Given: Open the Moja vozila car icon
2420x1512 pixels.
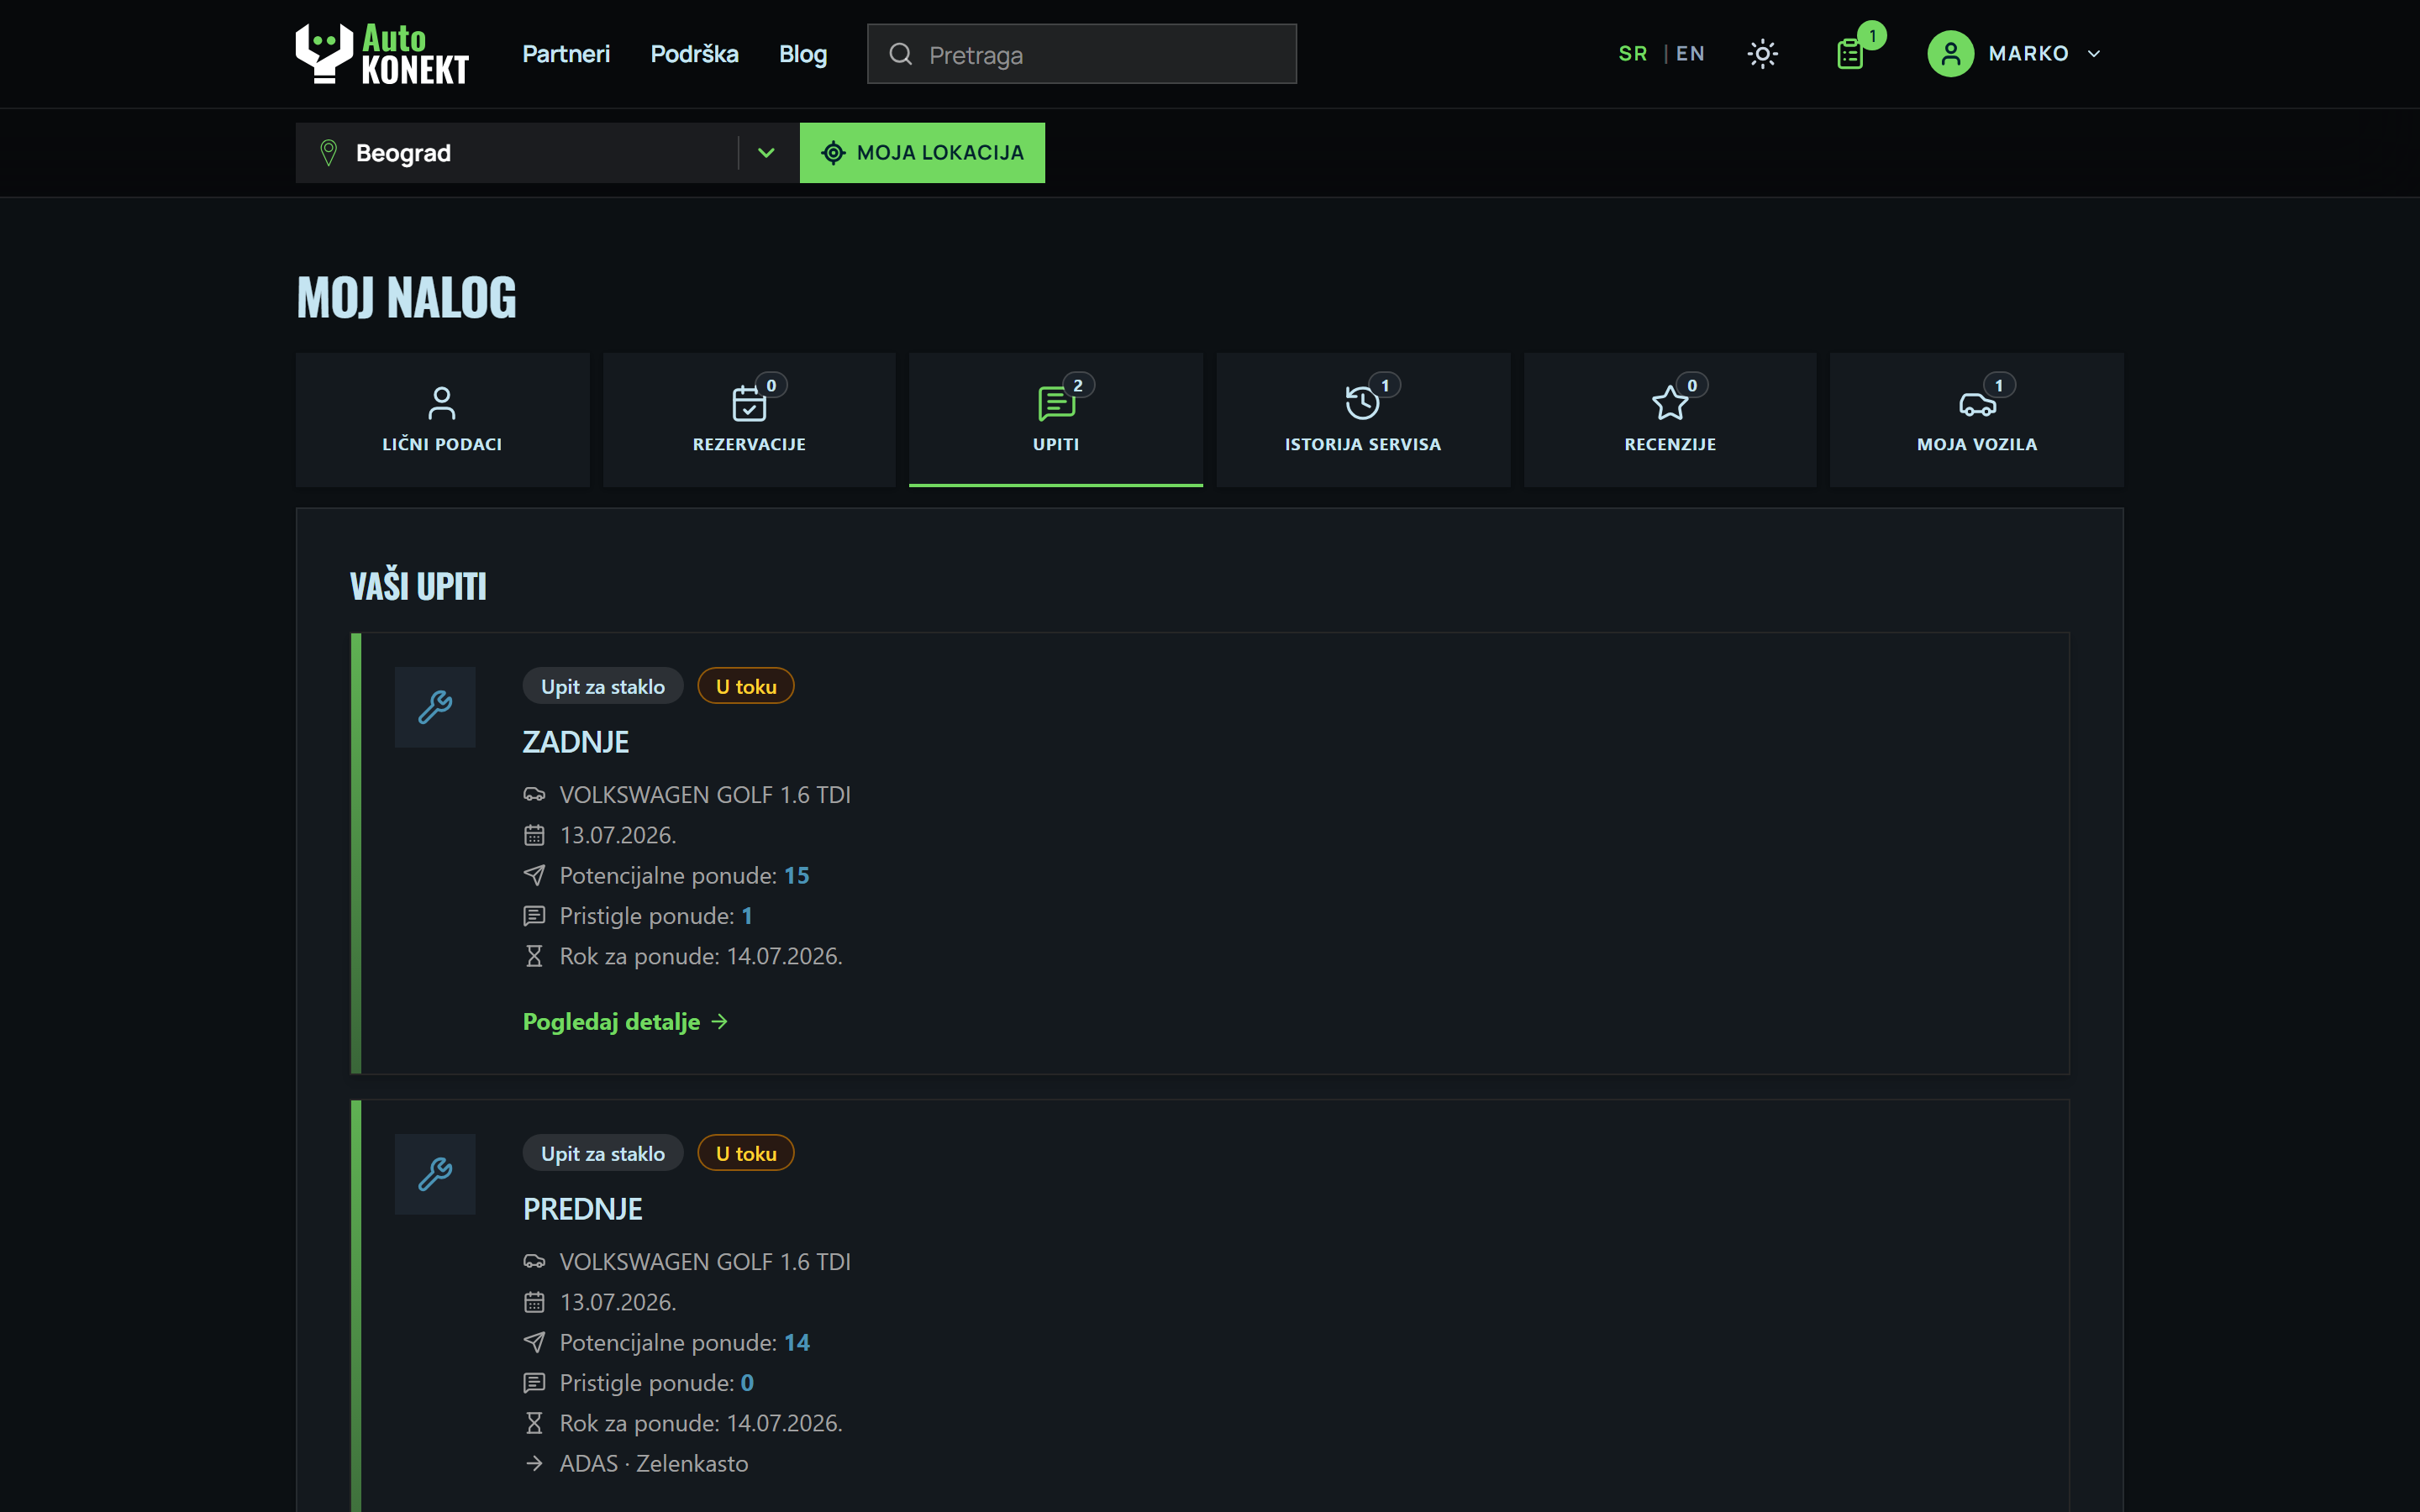Looking at the screenshot, I should 1977,404.
